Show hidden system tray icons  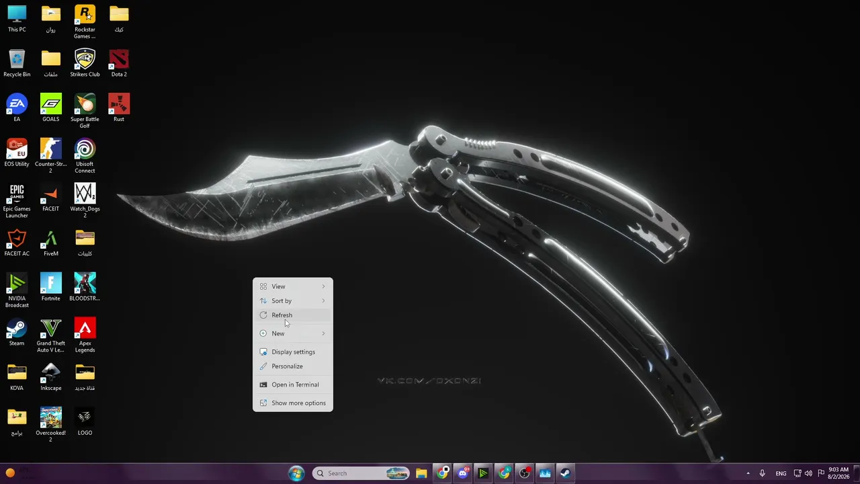pos(748,473)
